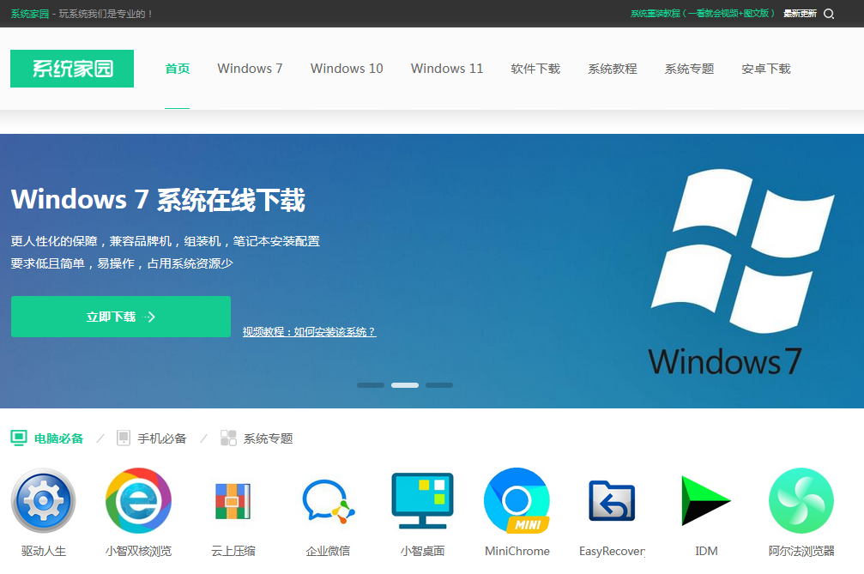The height and width of the screenshot is (574, 864).
Task: Switch to the 系统专题 label tab below banner
Action: (269, 438)
